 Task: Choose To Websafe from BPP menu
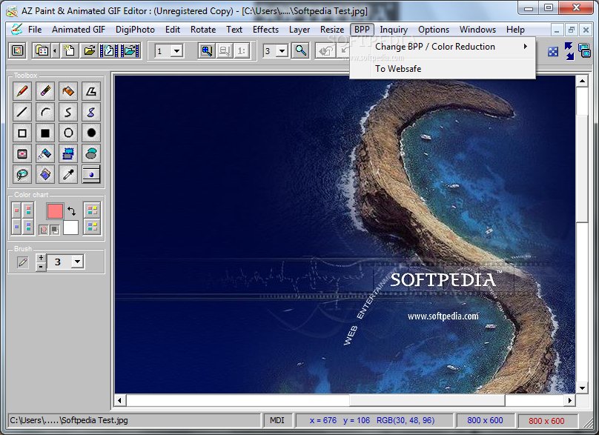coord(443,69)
